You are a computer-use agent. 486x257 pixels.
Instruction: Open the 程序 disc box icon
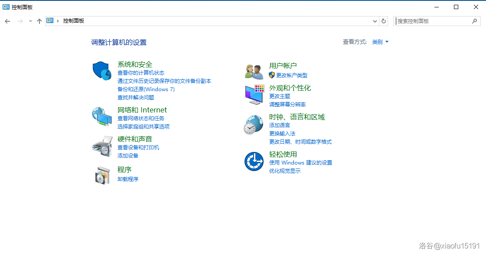pos(103,175)
